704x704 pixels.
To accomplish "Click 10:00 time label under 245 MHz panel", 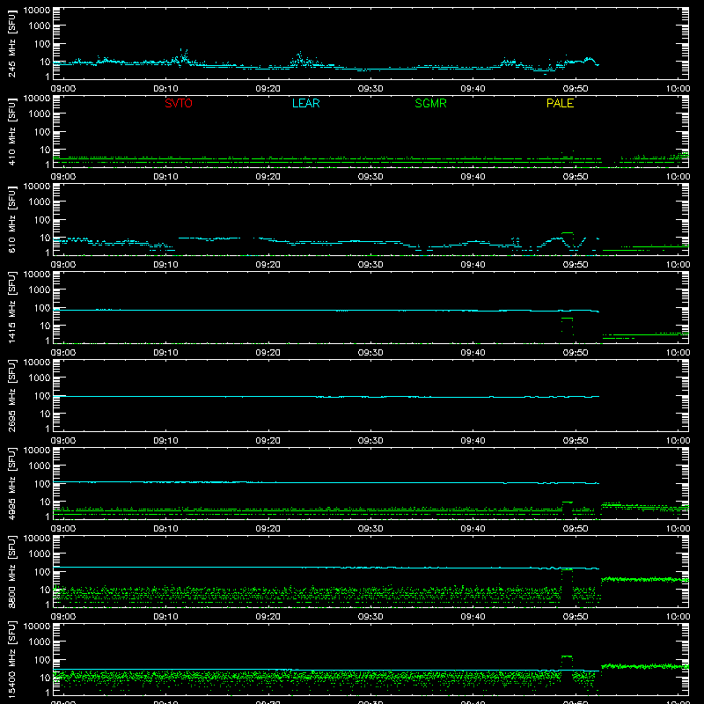I will click(678, 89).
